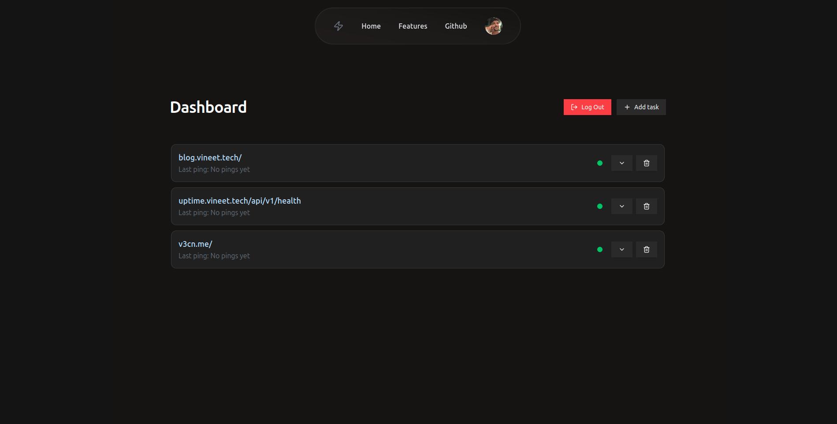
Task: Open the uptime.vineet.tech/api/v1/health link
Action: pyautogui.click(x=239, y=201)
